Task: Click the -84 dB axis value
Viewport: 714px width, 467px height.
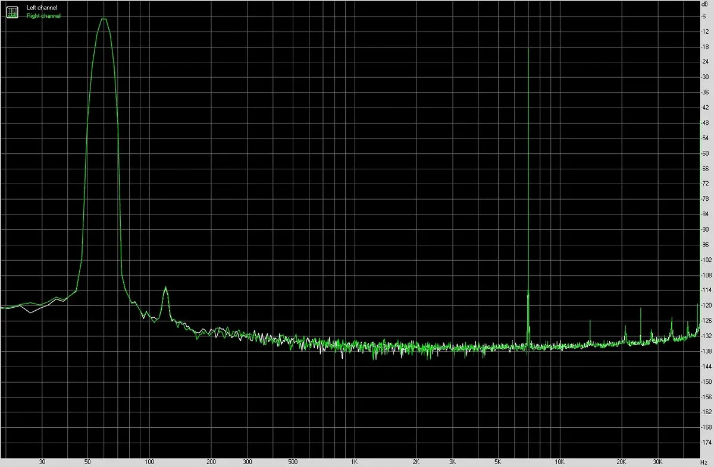Action: click(706, 214)
